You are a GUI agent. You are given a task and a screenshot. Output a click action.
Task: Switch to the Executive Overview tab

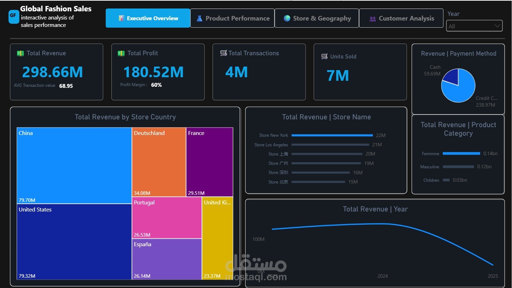tap(148, 18)
